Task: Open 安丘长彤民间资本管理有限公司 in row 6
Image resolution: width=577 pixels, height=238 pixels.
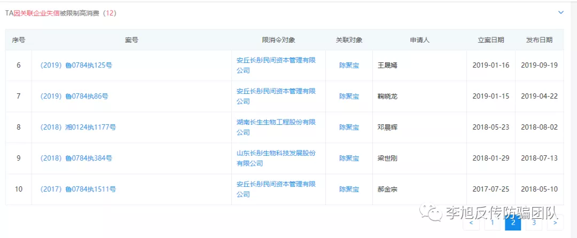Action: coord(276,65)
